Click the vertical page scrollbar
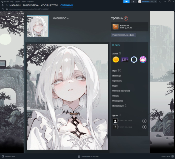The image size is (175, 159). tap(174, 37)
